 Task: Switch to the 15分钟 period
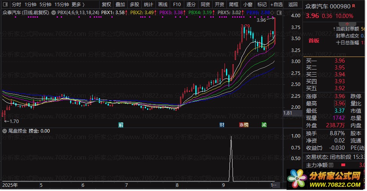point(62,5)
